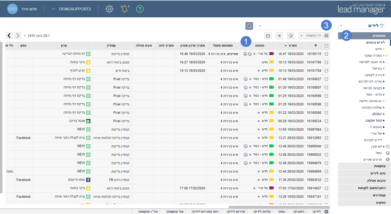The height and width of the screenshot is (214, 391).
Task: Sort by the תאריך column header
Action: (291, 46)
